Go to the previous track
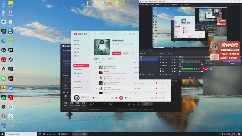The height and width of the screenshot is (136, 242). (x=116, y=98)
